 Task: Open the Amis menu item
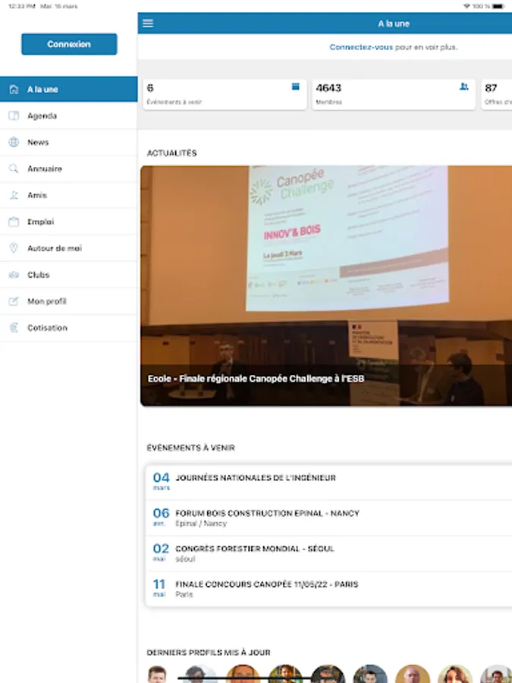pyautogui.click(x=69, y=195)
